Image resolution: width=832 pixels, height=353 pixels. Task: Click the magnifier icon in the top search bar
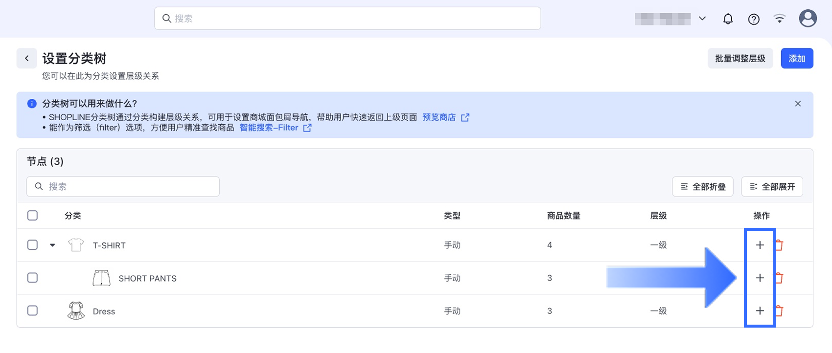pyautogui.click(x=166, y=19)
